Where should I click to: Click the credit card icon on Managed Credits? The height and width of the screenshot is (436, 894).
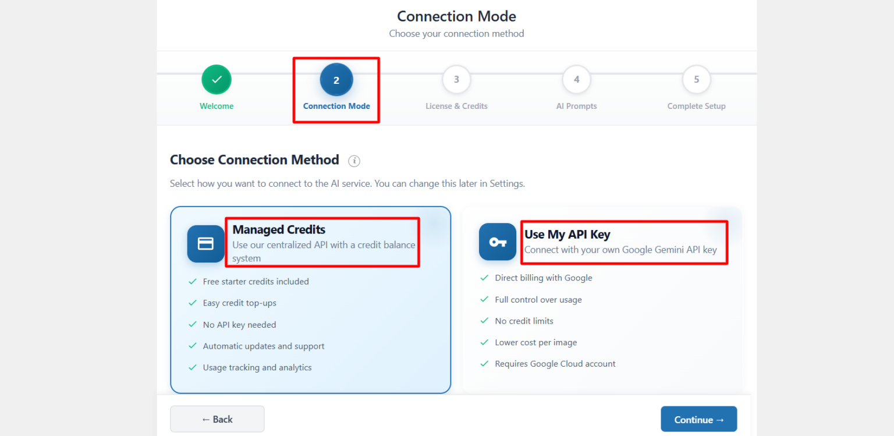pos(206,244)
